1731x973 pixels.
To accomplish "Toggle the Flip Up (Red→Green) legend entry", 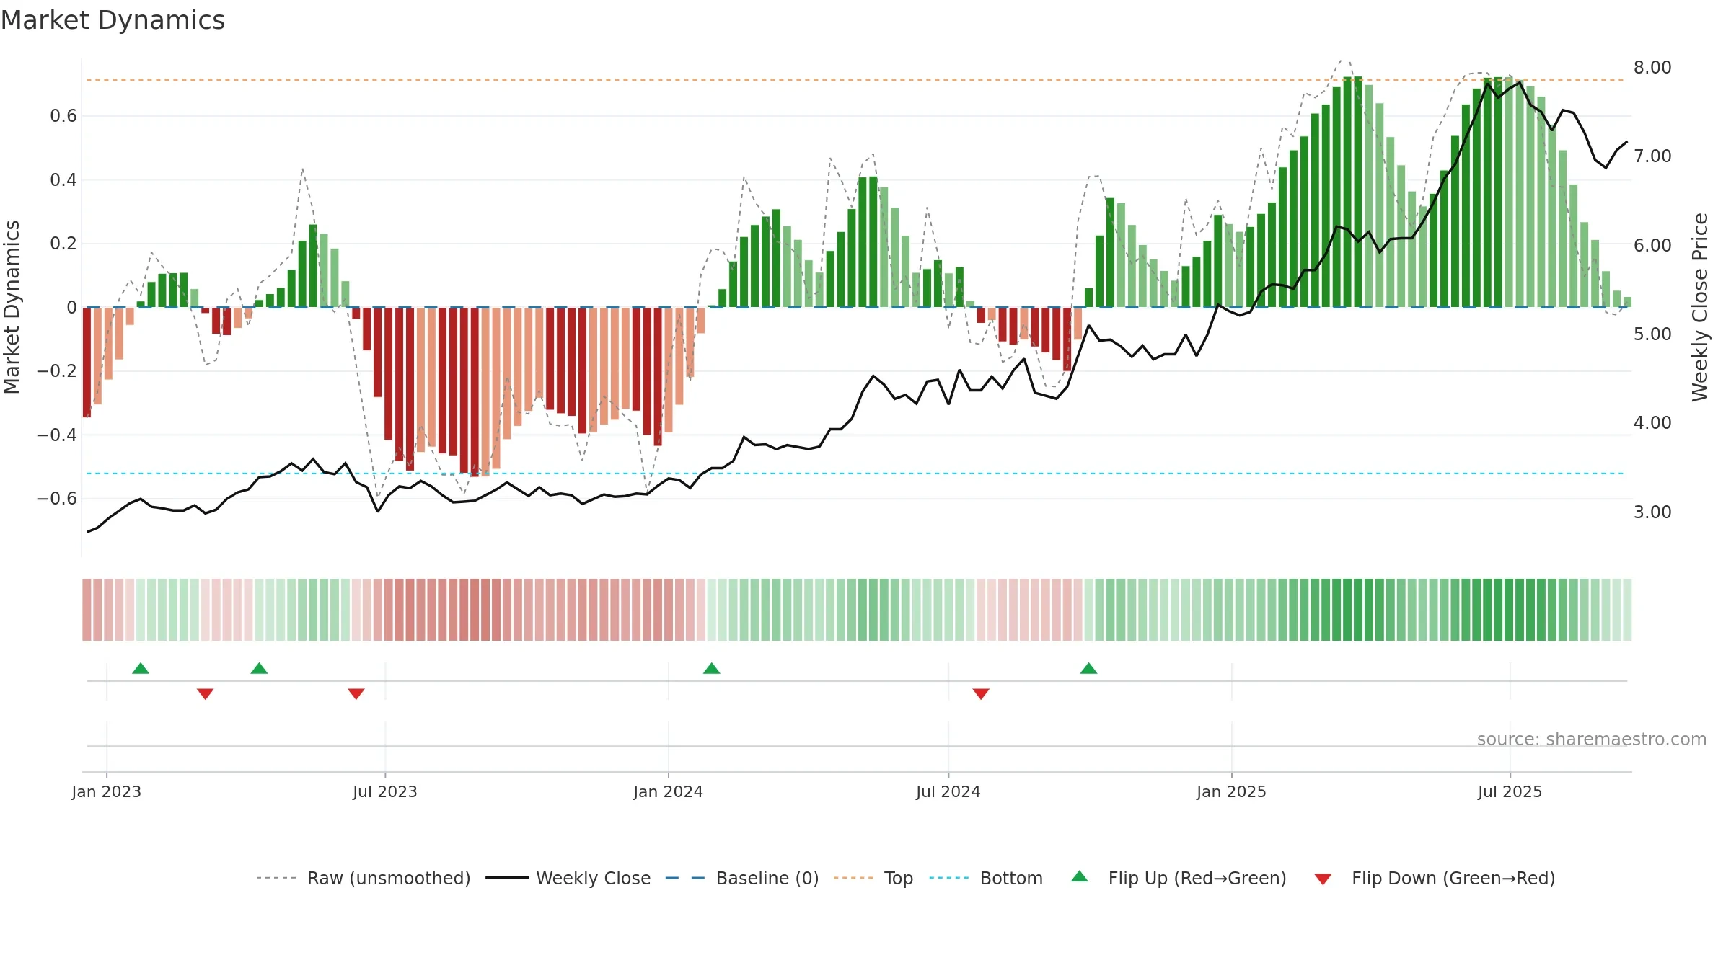I will tap(1179, 878).
